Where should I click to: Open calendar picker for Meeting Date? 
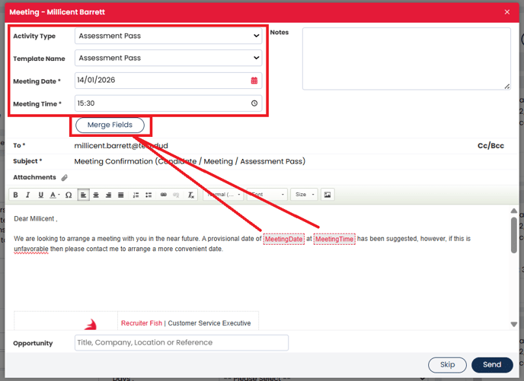[x=254, y=81]
